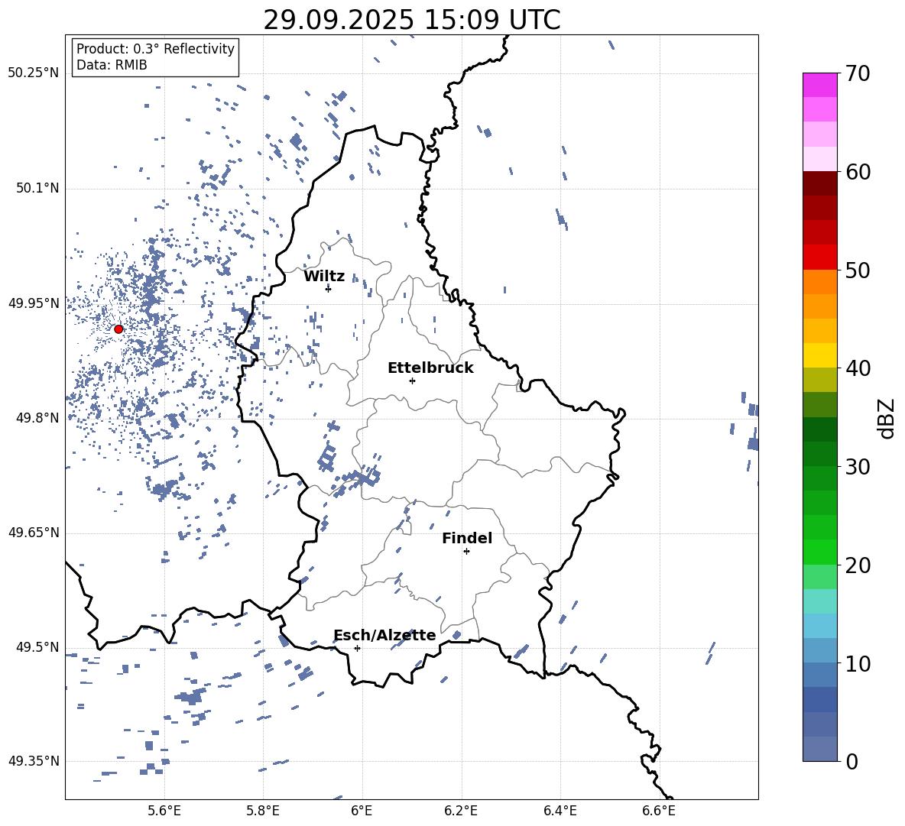Image resolution: width=905 pixels, height=826 pixels.
Task: Click the 50 tick label on colorbar
Action: pos(858,270)
